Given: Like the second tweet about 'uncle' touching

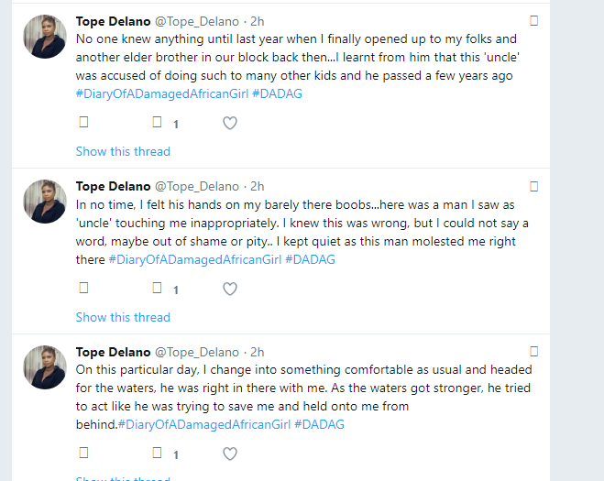Looking at the screenshot, I should coord(230,289).
